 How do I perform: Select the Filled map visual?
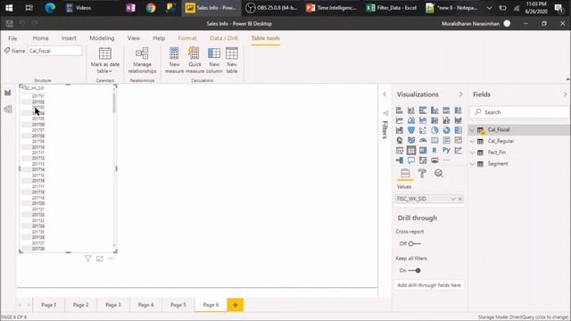[411, 140]
